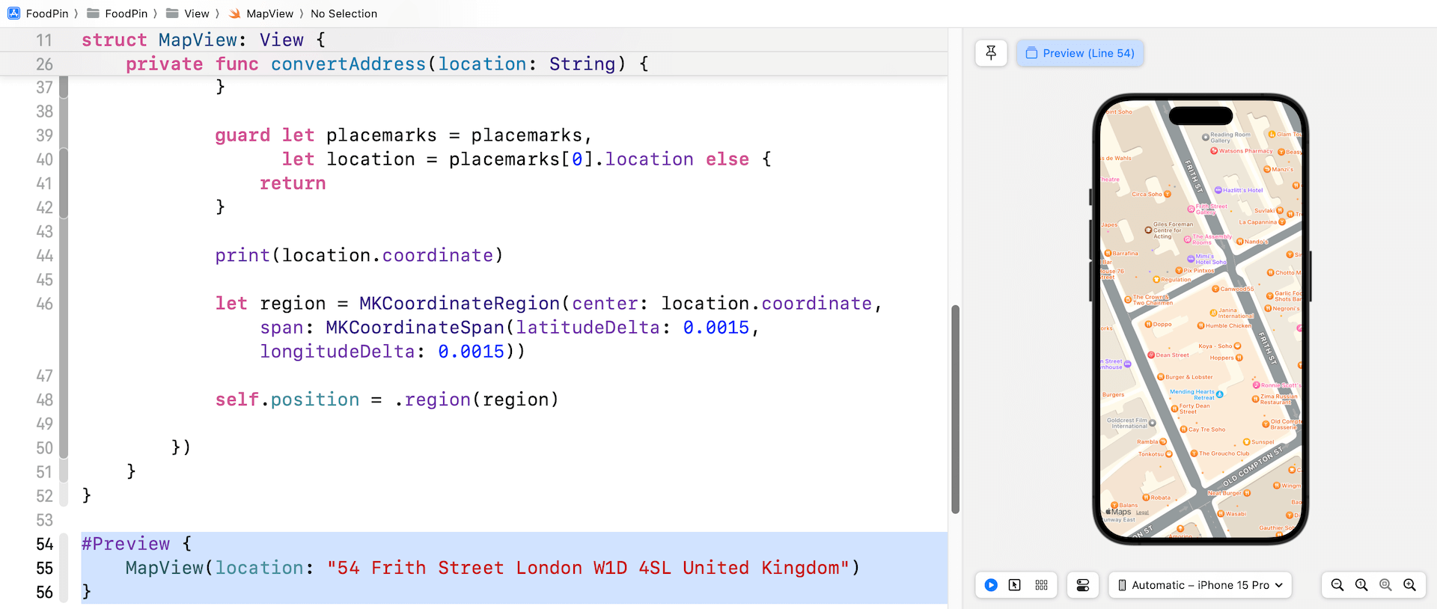Select the Preview (Line 54) tab
1437x609 pixels.
pyautogui.click(x=1080, y=53)
